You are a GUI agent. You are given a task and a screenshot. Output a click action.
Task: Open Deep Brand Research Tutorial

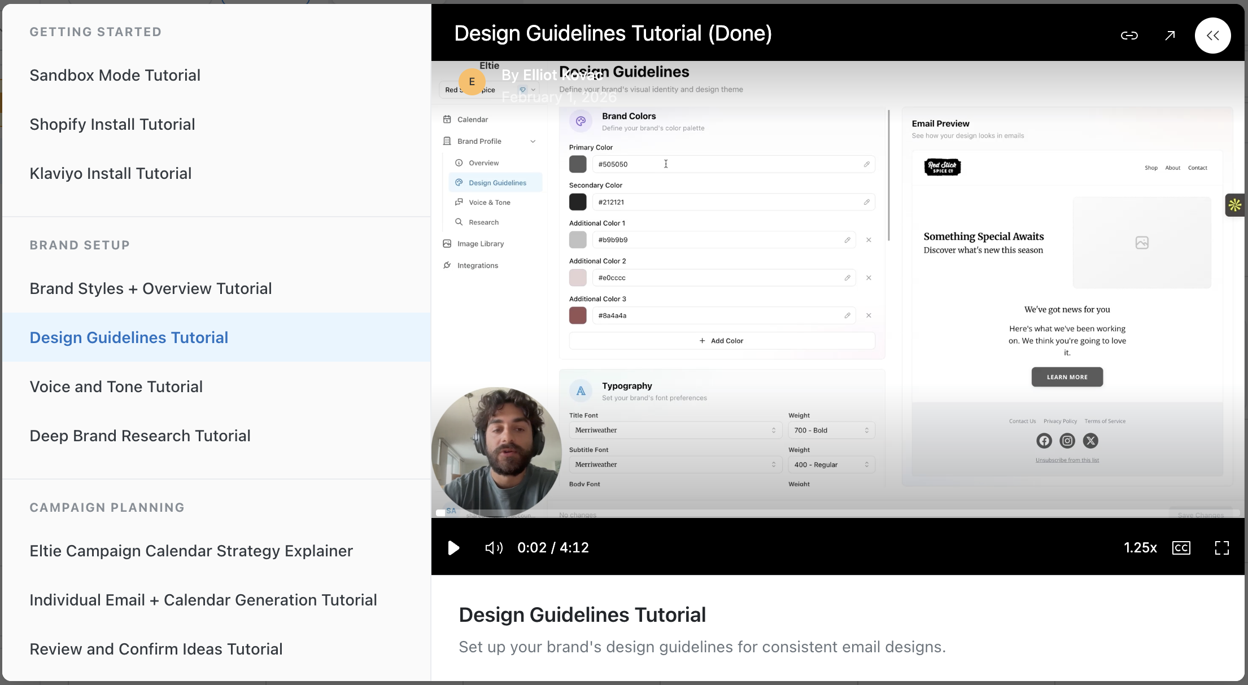point(139,436)
